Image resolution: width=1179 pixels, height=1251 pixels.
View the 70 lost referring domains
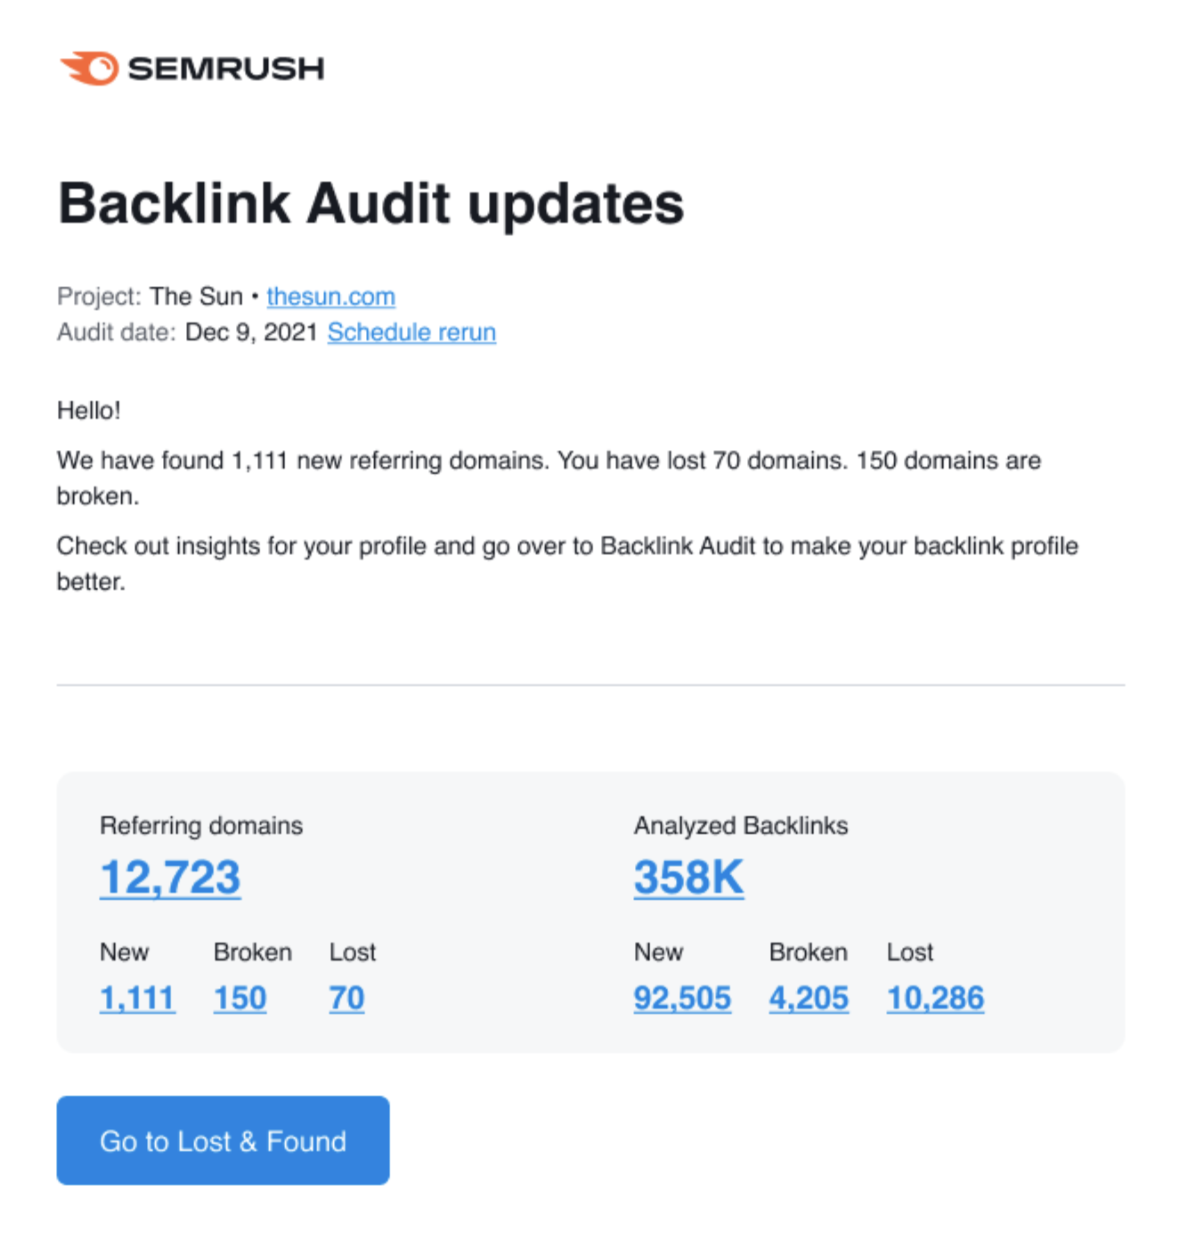pos(346,999)
